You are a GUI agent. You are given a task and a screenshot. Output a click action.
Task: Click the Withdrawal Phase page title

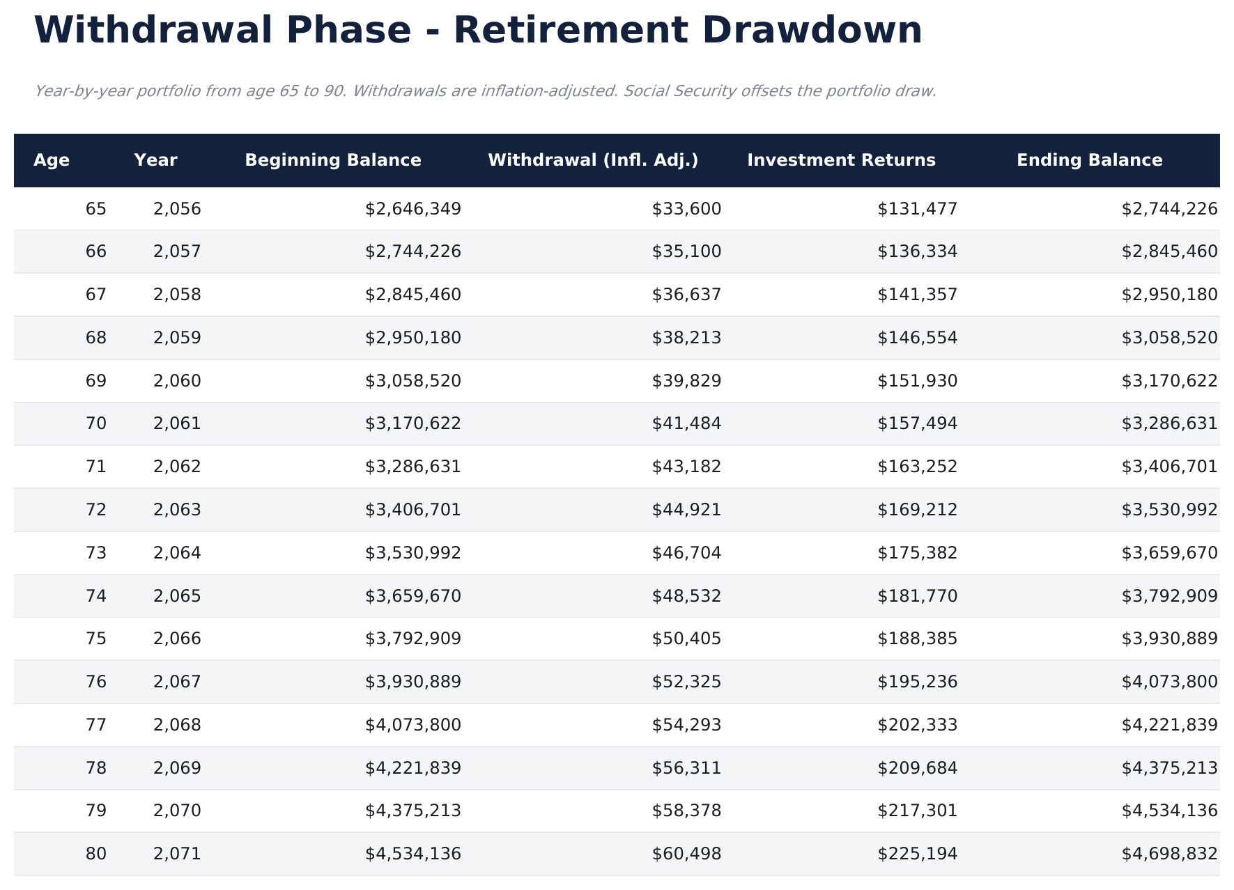(x=478, y=31)
